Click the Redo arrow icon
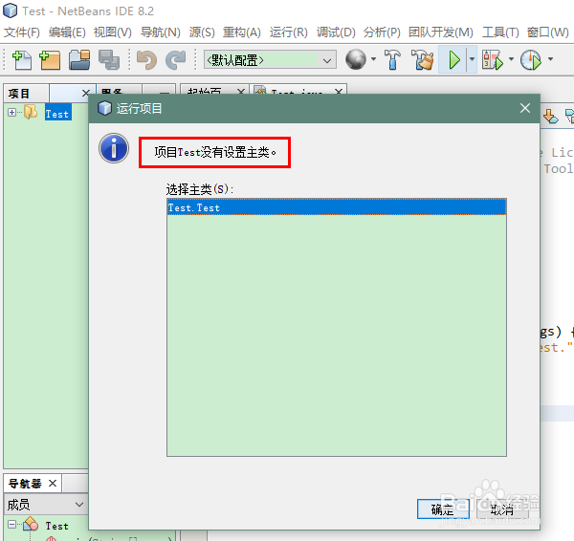The width and height of the screenshot is (574, 541). [176, 59]
